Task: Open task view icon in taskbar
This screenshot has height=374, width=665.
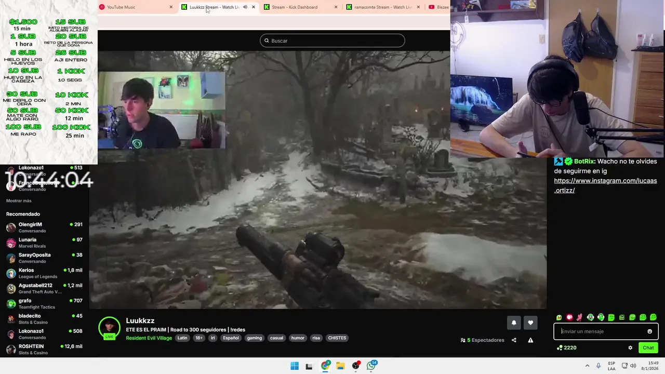Action: pyautogui.click(x=309, y=366)
